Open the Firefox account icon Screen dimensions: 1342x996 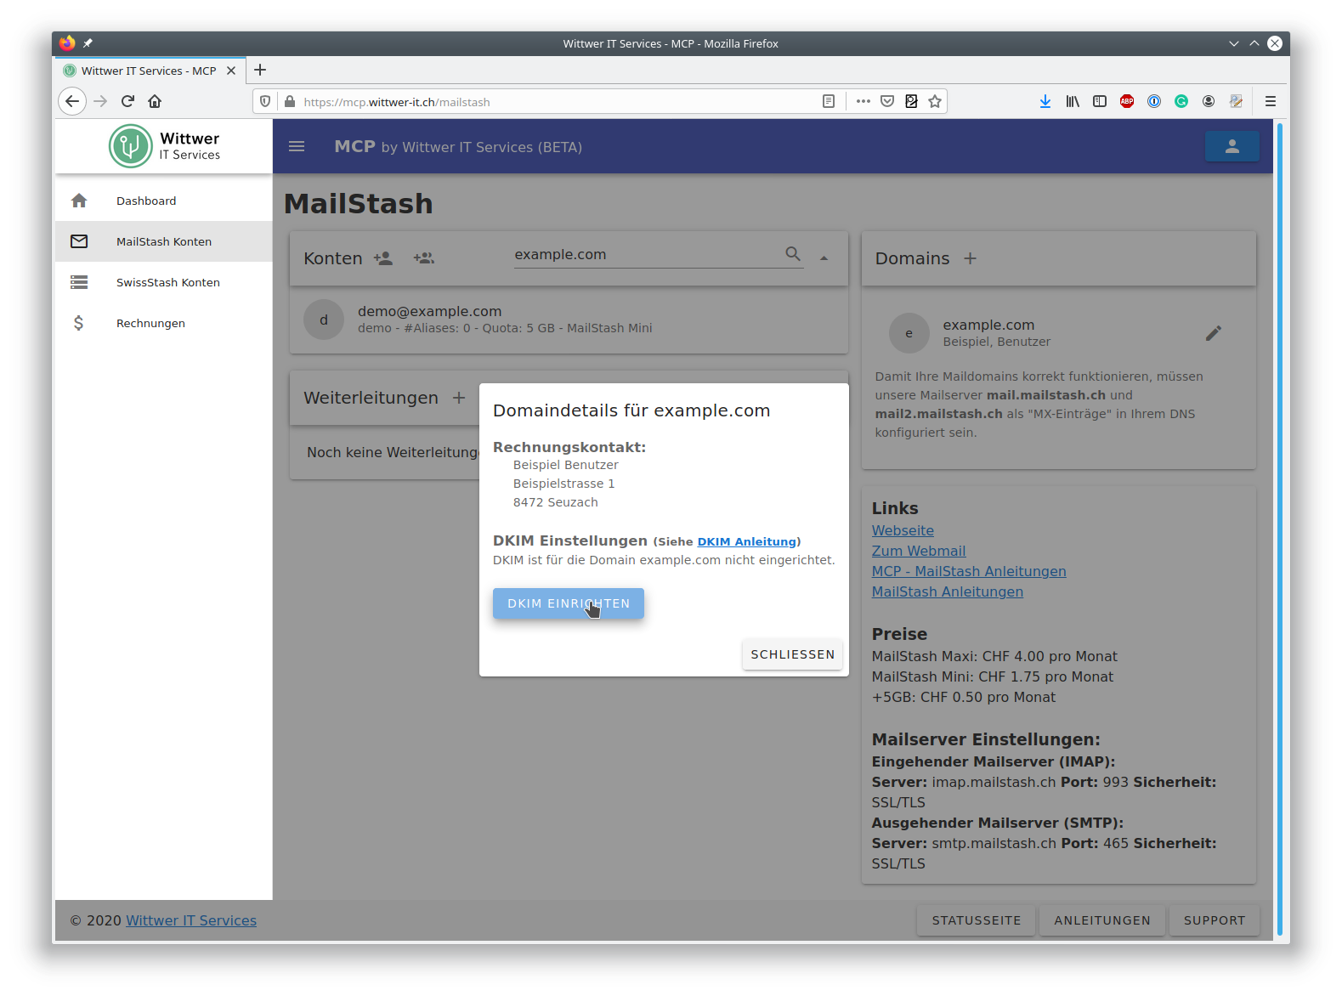point(1209,101)
